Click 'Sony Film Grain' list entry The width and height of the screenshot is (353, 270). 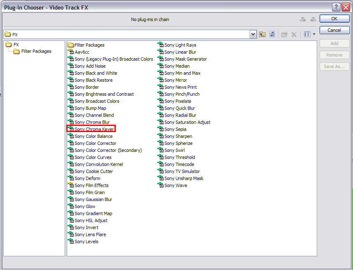point(90,192)
